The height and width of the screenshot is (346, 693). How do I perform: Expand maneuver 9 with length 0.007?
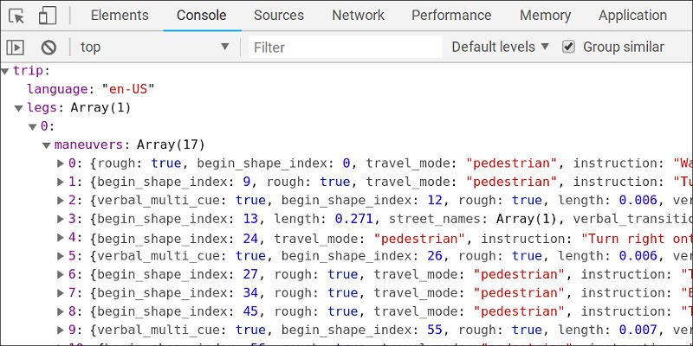point(61,330)
